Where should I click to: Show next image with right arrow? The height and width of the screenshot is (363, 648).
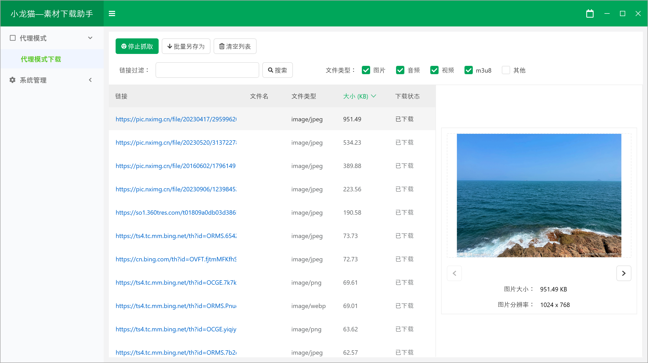coord(624,273)
